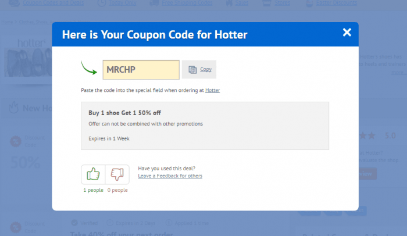
Task: Open Easter Discounts menu item
Action: (x=337, y=3)
